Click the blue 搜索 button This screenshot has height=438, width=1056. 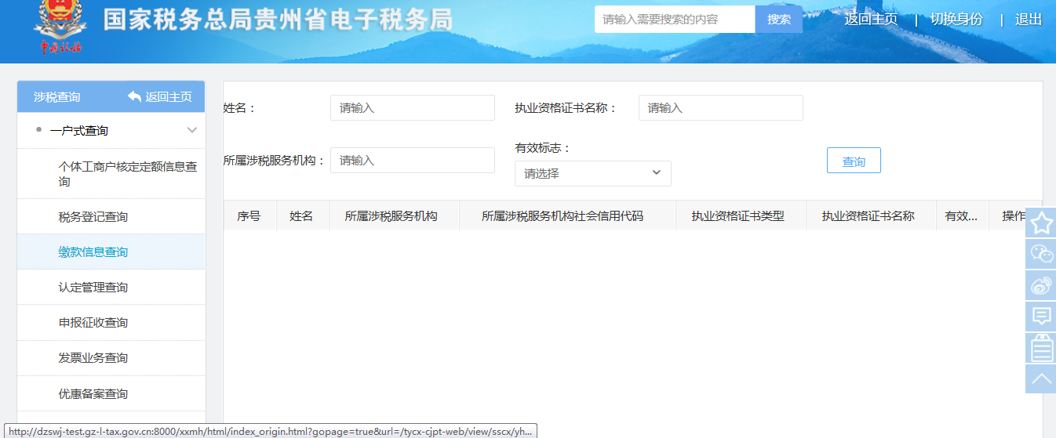coord(778,20)
